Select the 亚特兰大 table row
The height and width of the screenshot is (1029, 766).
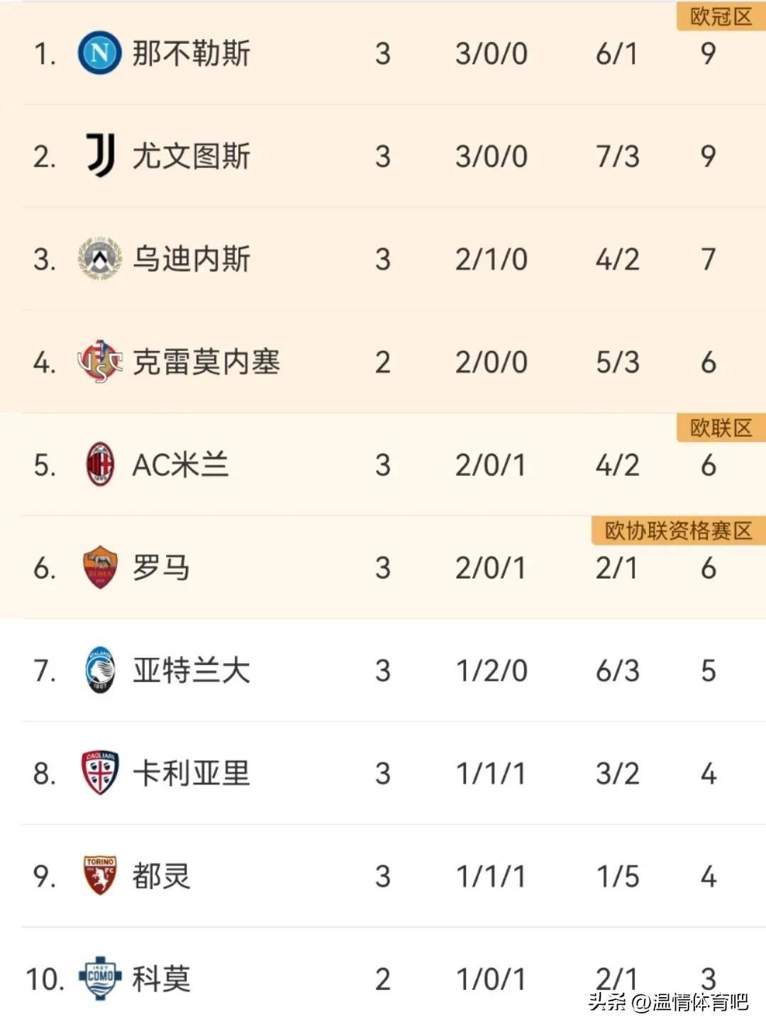pyautogui.click(x=383, y=670)
